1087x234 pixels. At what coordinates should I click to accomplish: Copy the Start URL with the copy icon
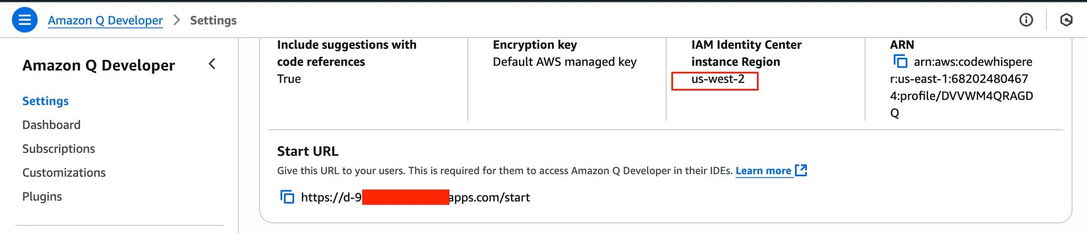pos(287,197)
